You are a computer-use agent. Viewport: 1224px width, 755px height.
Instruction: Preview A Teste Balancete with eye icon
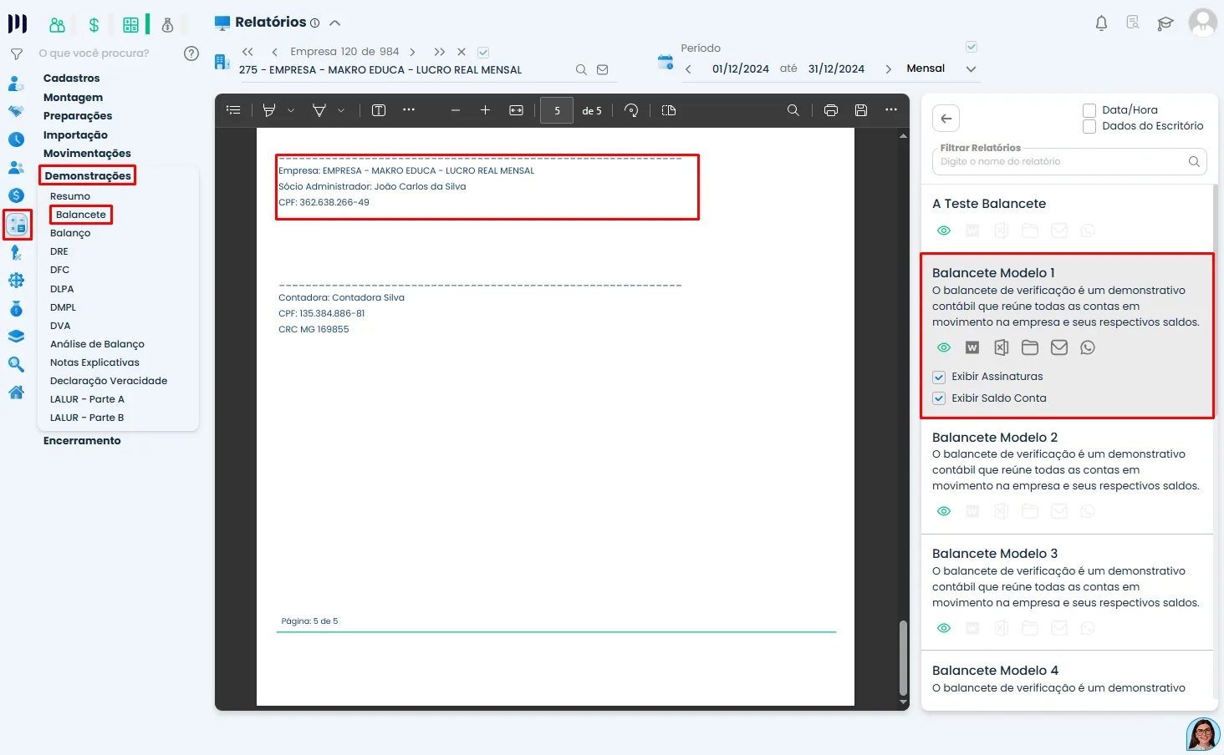[x=944, y=231]
